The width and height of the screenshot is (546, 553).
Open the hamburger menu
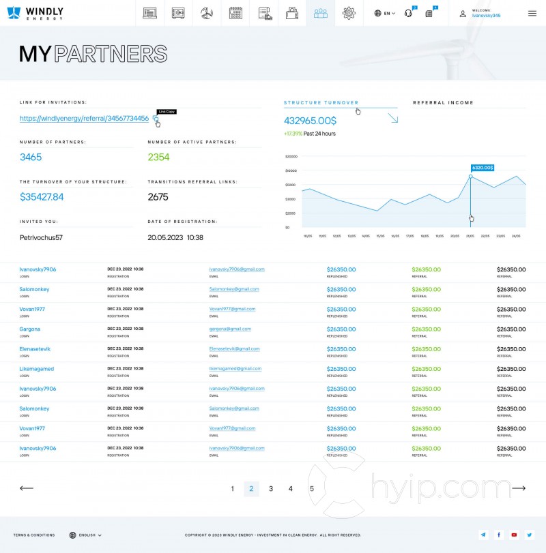click(x=532, y=14)
